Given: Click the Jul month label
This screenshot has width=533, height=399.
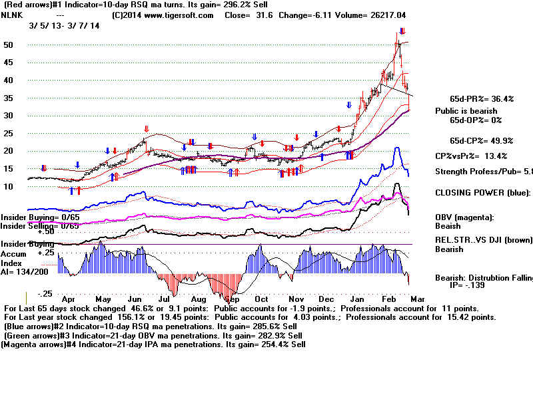Looking at the screenshot, I should click(164, 300).
